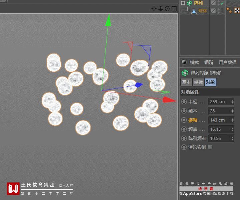Image resolution: width=240 pixels, height=200 pixels.
Task: Select the 阵列 object name in the tree
Action: click(x=198, y=3)
